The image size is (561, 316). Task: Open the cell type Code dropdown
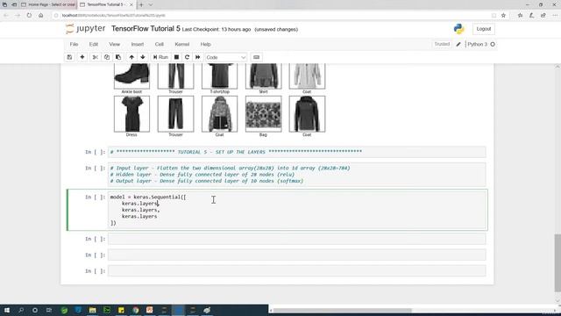(x=226, y=57)
